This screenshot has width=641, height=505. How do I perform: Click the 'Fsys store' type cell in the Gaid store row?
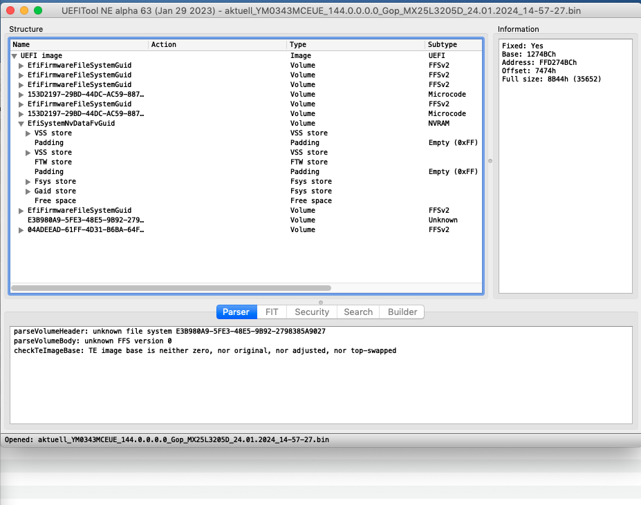(311, 191)
